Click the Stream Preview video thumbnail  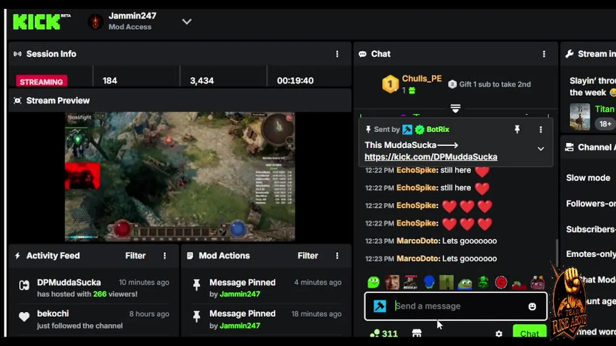(180, 176)
